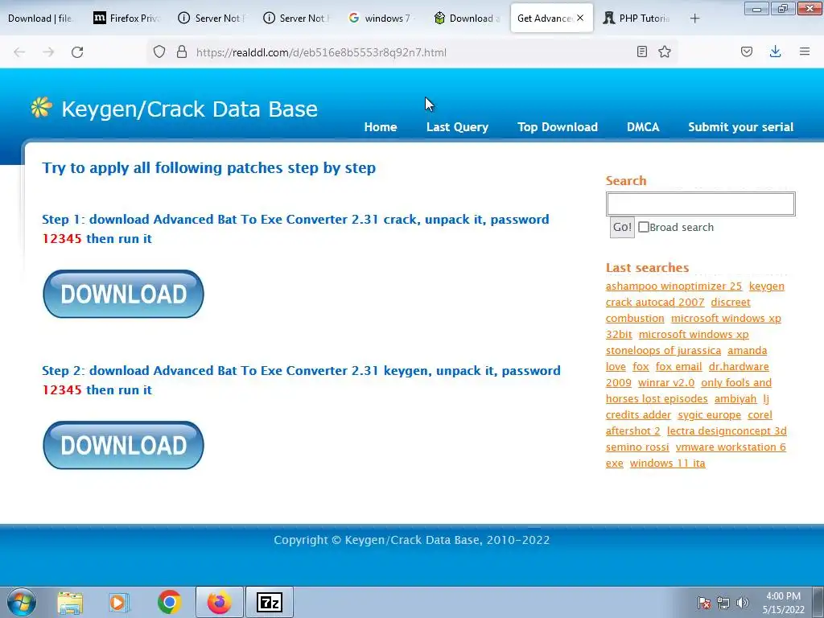Click Step 1 DOWNLOAD button
824x618 pixels.
(x=123, y=294)
